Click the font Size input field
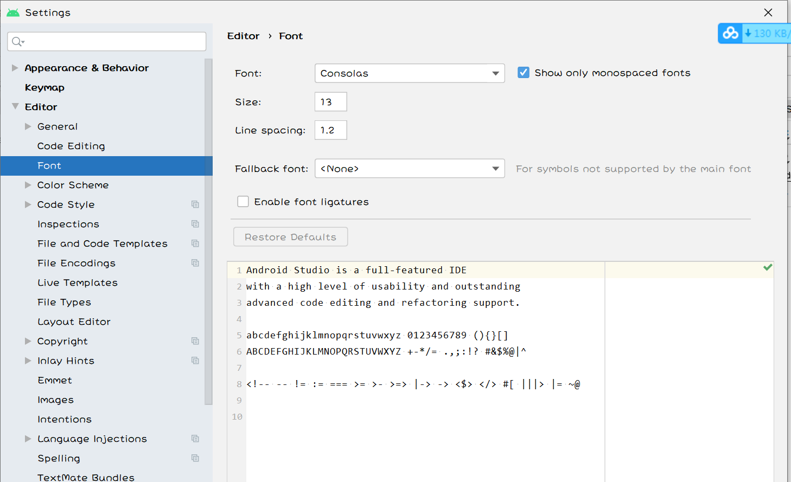791x482 pixels. coord(331,102)
